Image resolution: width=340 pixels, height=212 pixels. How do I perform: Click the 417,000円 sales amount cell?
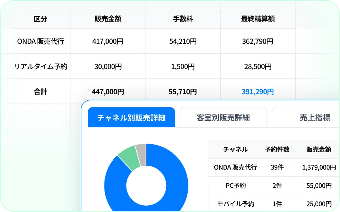[x=108, y=41]
